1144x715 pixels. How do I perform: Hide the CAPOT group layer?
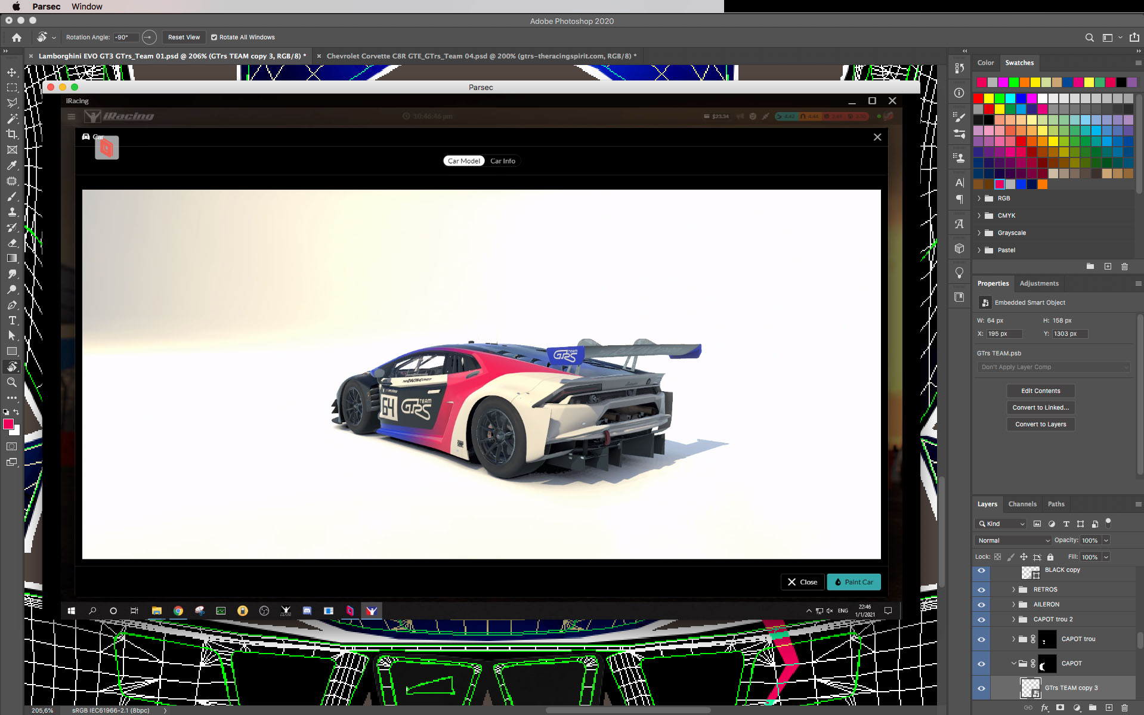coord(981,663)
